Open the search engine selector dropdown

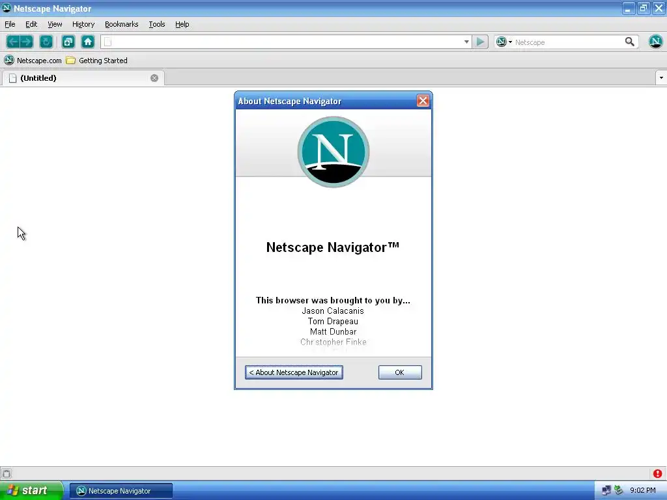(504, 42)
